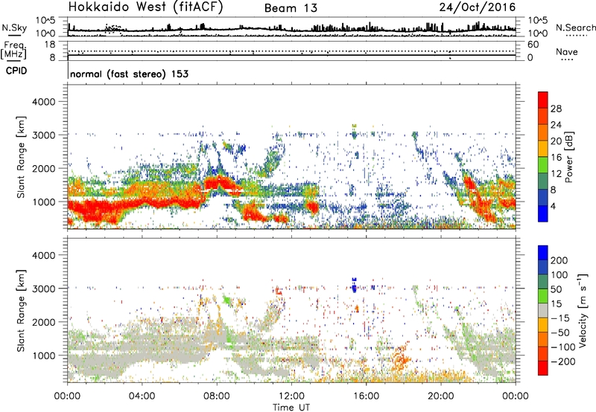Click the 'CPID' label

[x=16, y=71]
